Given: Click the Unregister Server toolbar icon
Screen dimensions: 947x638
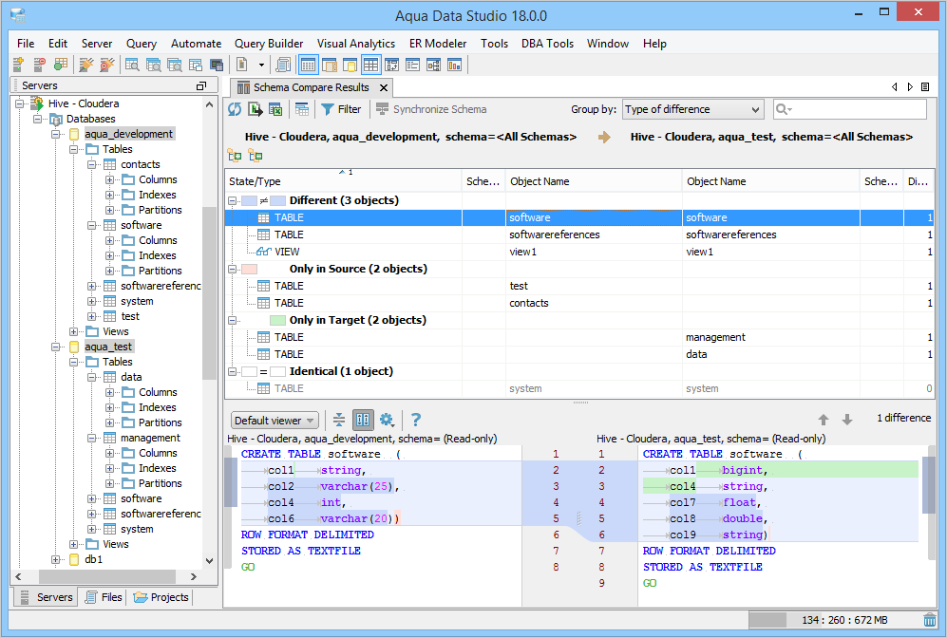Looking at the screenshot, I should (x=39, y=65).
